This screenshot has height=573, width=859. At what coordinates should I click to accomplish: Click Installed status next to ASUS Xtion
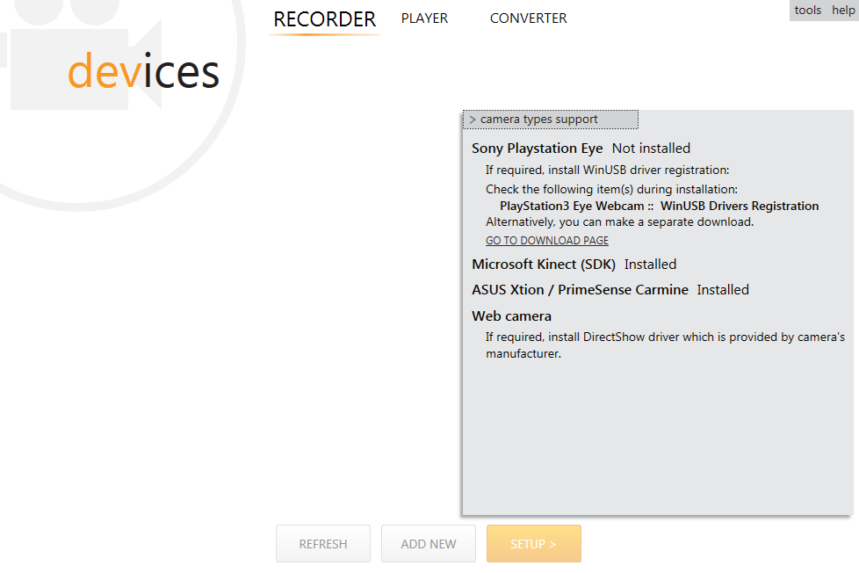(x=723, y=289)
